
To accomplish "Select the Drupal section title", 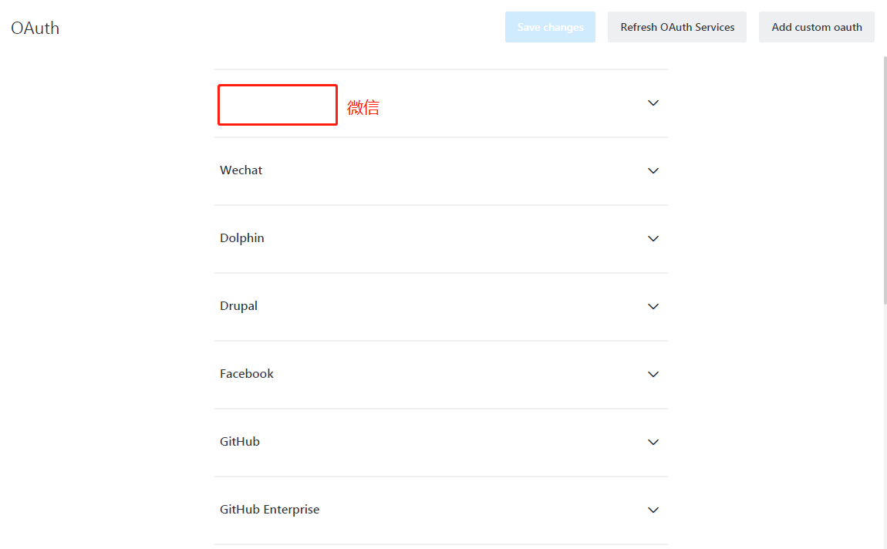I will tap(238, 305).
